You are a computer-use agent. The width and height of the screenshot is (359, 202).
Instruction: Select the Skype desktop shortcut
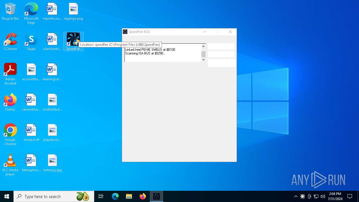point(31,42)
